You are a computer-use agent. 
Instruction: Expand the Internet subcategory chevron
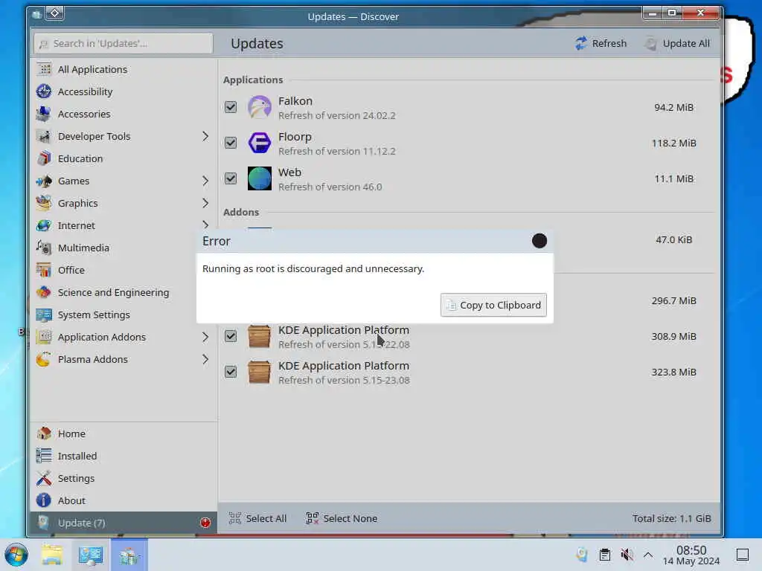(205, 225)
